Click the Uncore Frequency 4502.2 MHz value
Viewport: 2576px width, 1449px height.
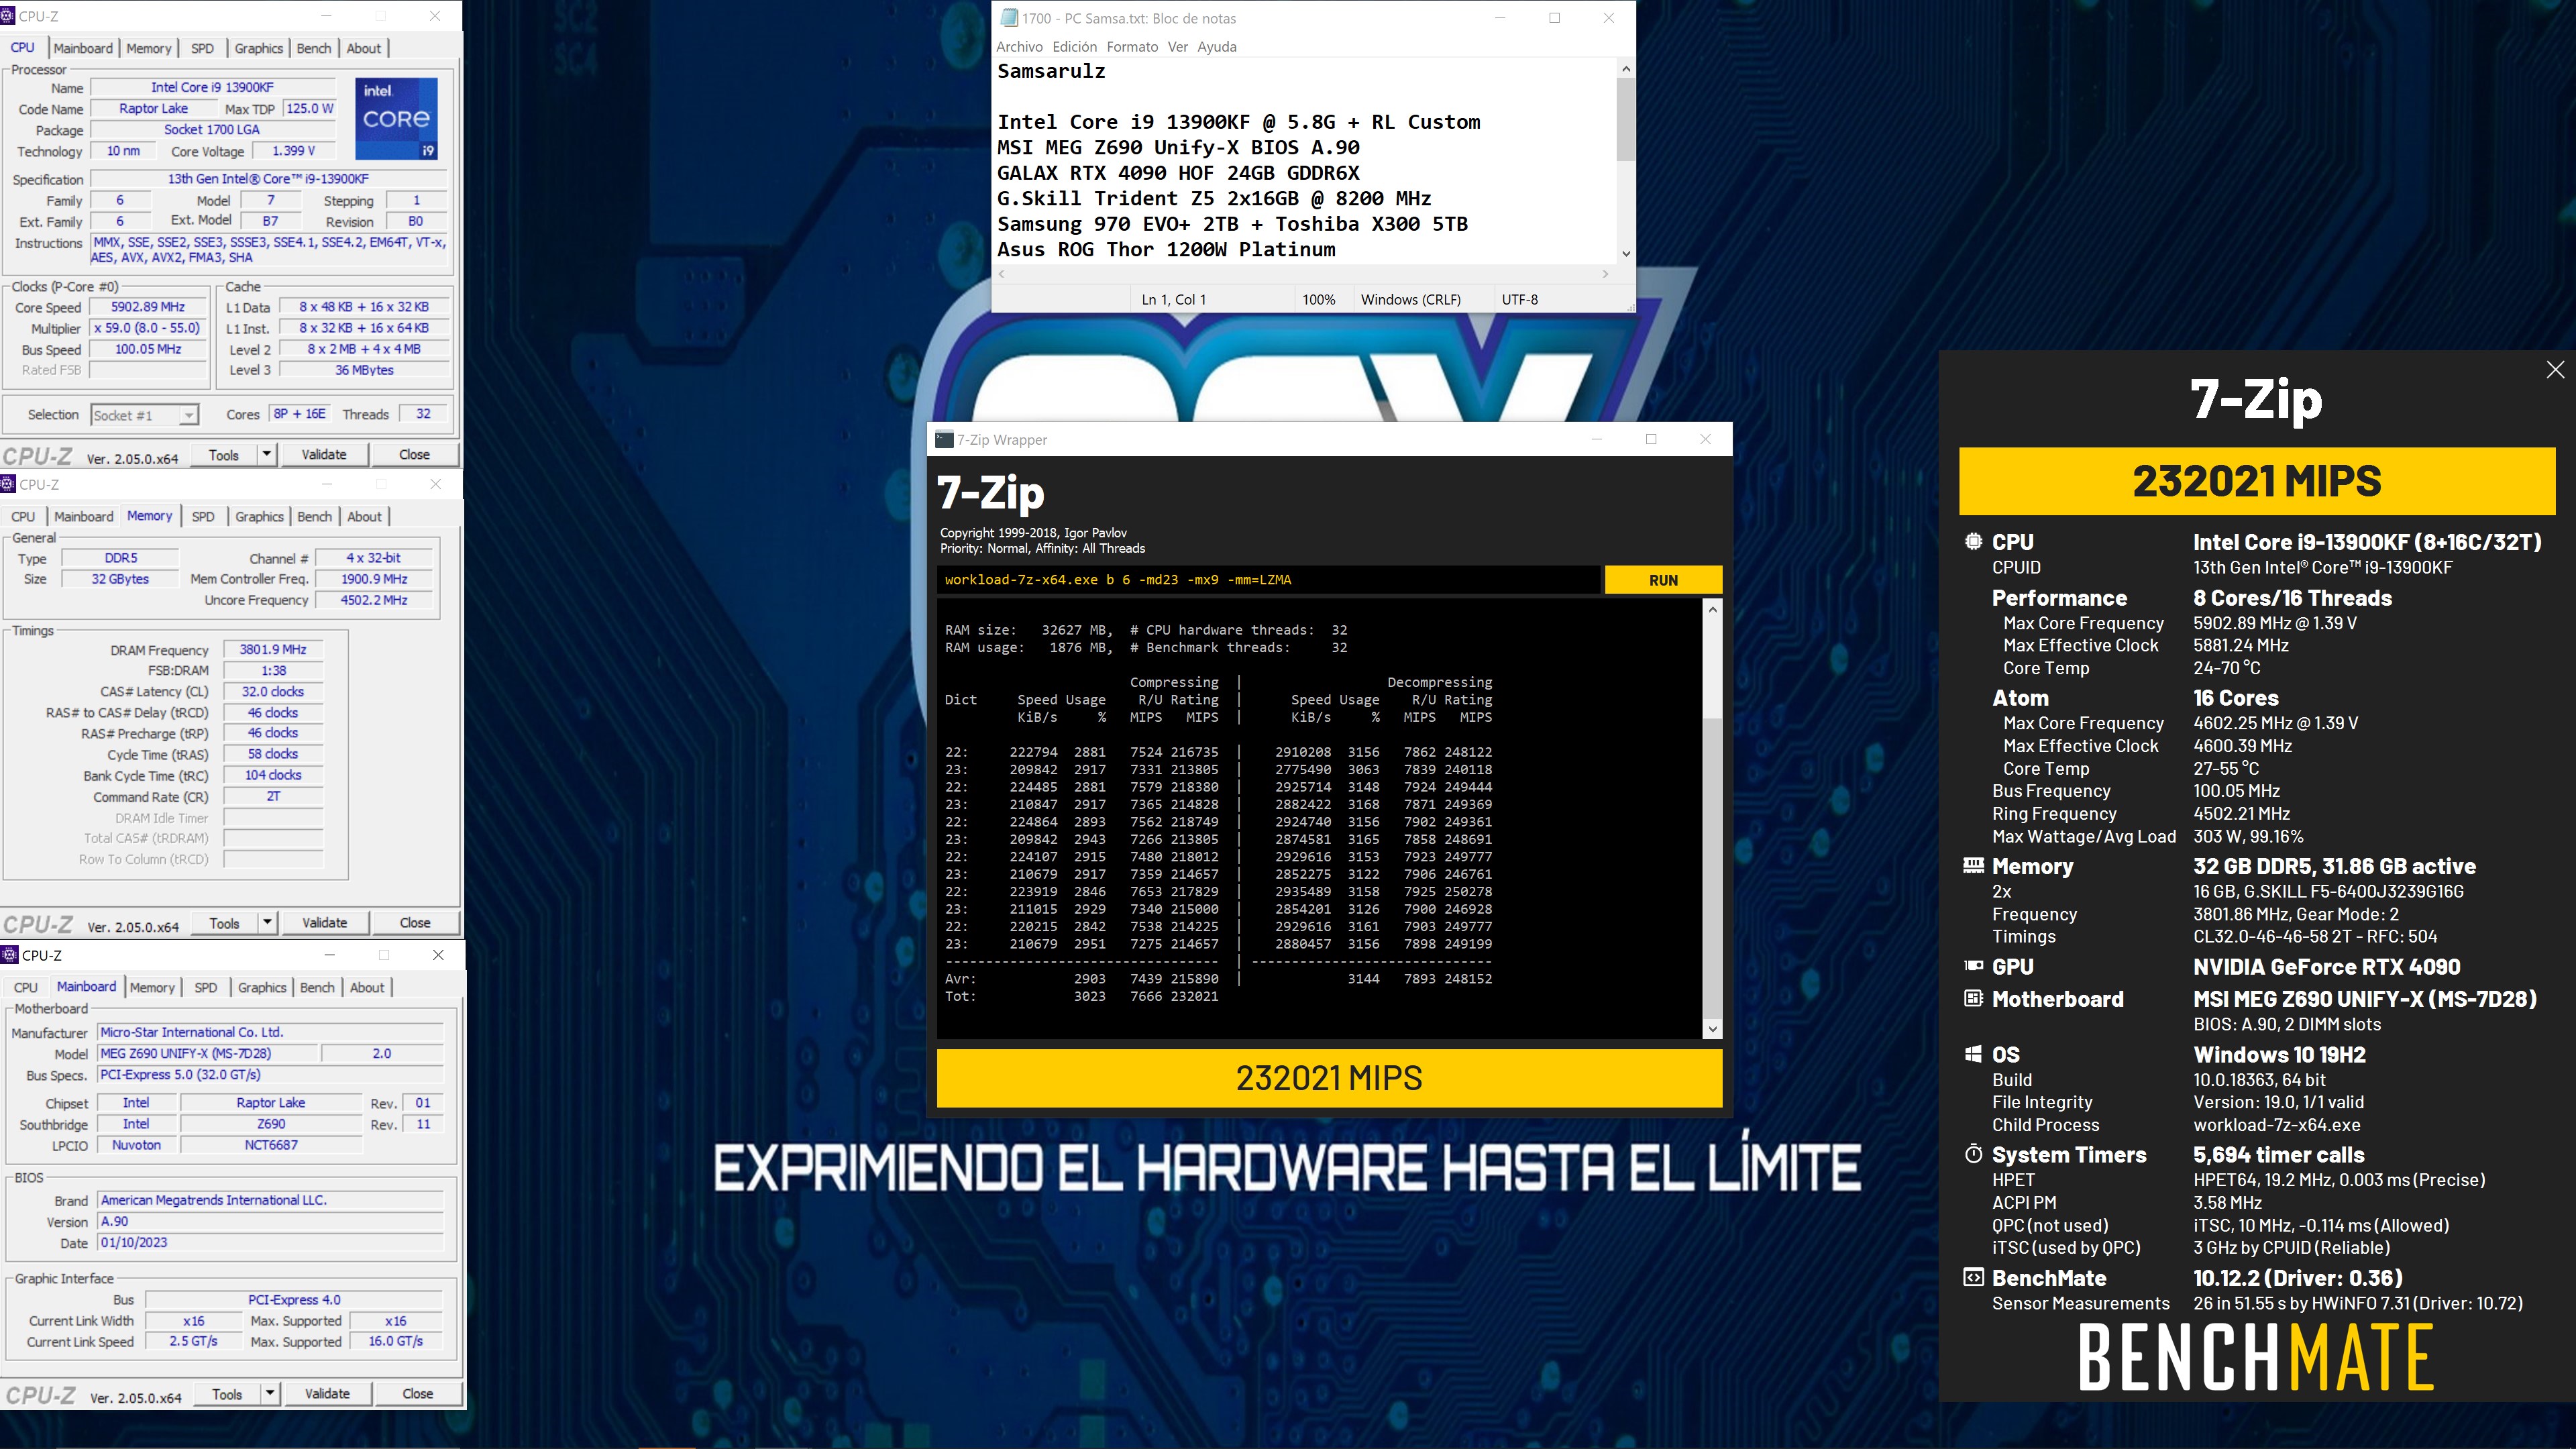point(374,600)
